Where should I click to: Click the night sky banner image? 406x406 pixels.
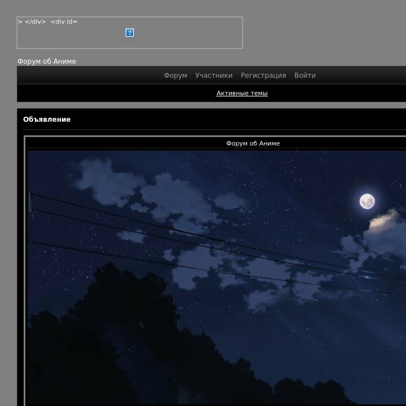coord(217,279)
